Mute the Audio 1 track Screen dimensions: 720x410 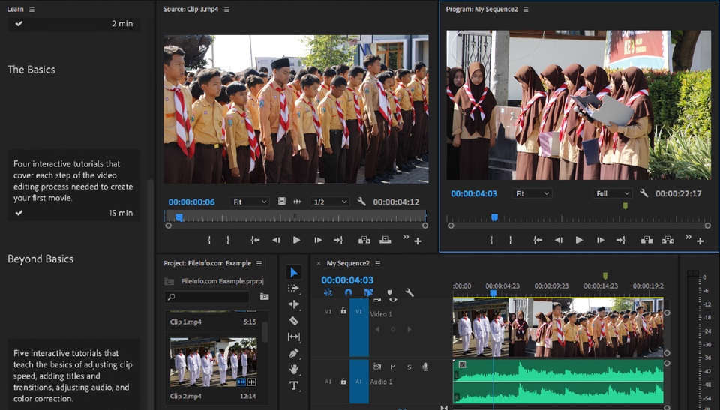click(393, 367)
